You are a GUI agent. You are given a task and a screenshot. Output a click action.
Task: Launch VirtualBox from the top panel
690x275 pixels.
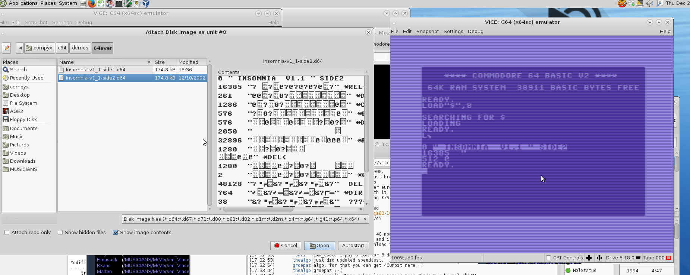(146, 4)
